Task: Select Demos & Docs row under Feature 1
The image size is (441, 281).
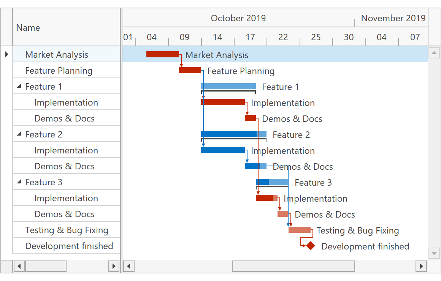Action: [67, 118]
